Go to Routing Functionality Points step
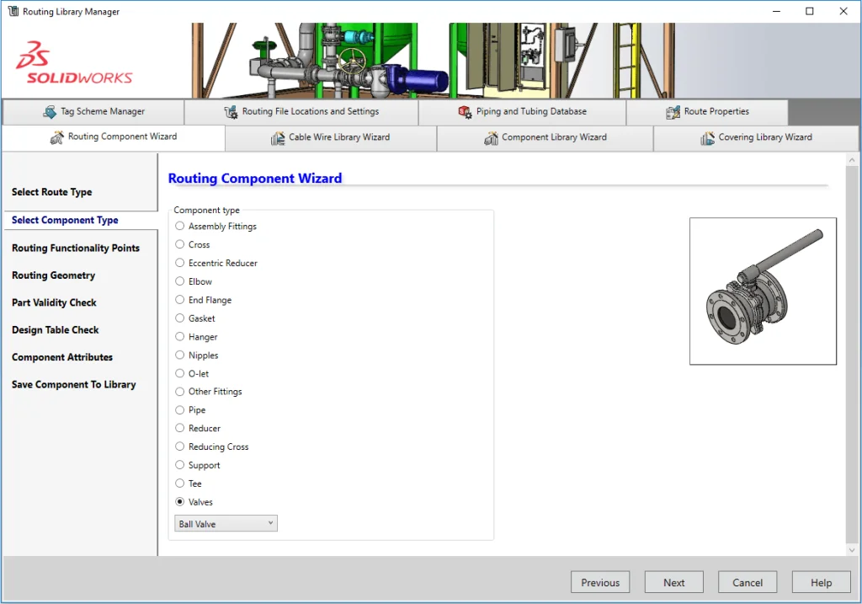The width and height of the screenshot is (862, 604). (76, 249)
